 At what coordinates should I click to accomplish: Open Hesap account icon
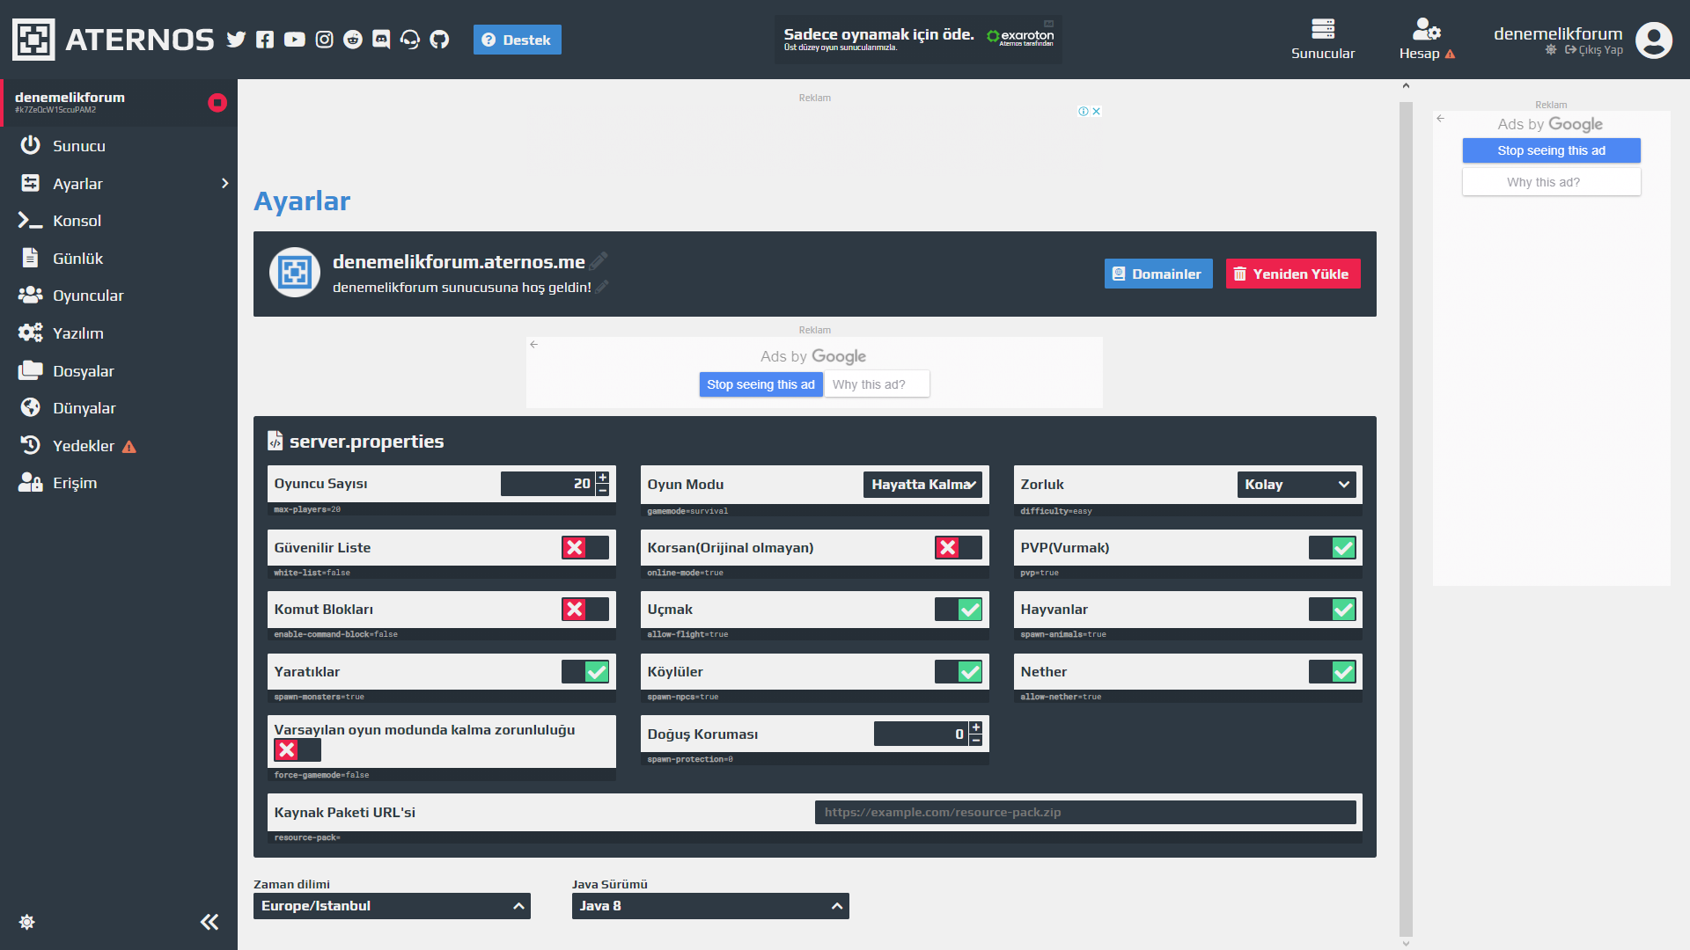(1426, 29)
